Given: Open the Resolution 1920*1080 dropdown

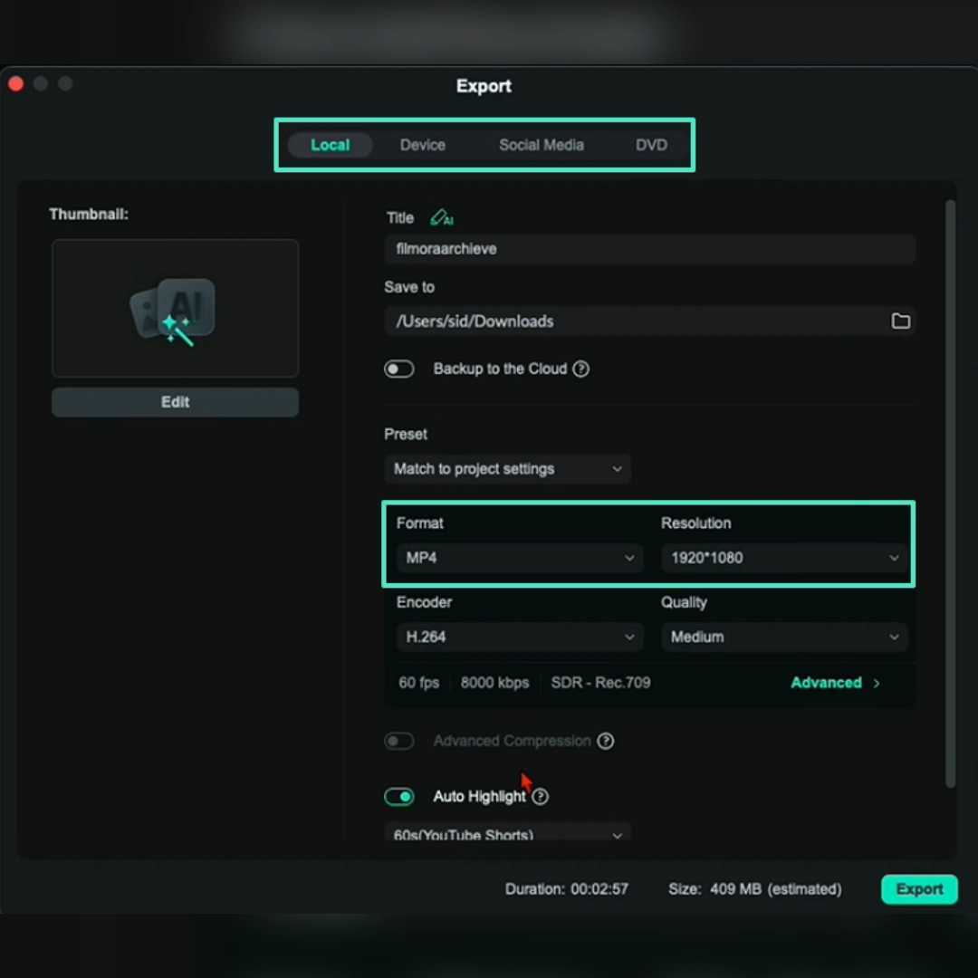Looking at the screenshot, I should pos(784,558).
